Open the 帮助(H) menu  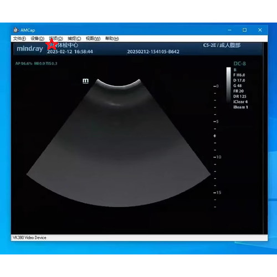point(112,38)
